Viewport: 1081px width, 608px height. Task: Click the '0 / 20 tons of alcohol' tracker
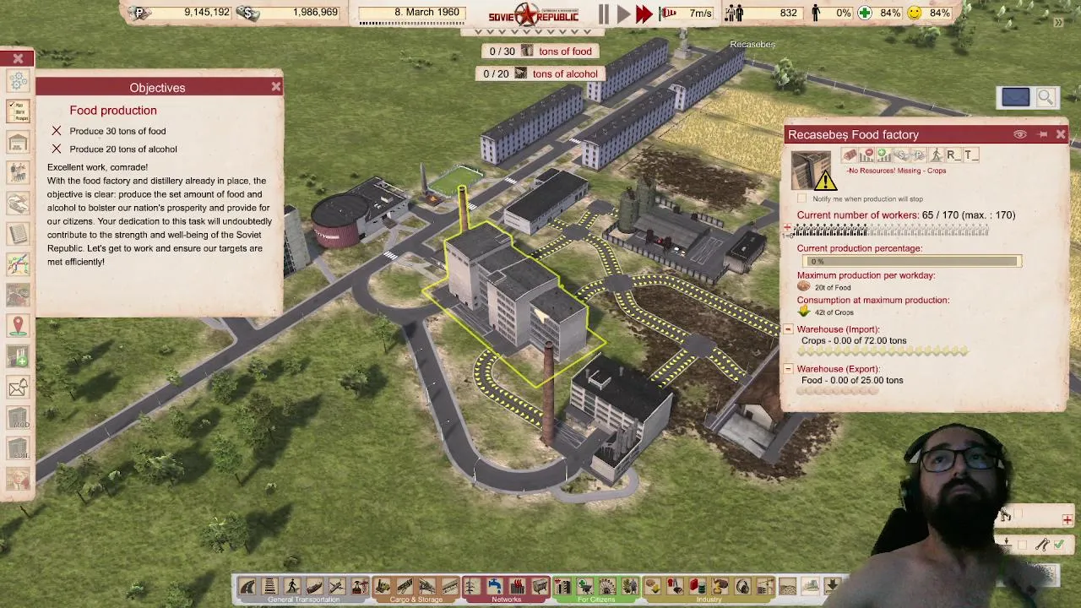[x=540, y=73]
